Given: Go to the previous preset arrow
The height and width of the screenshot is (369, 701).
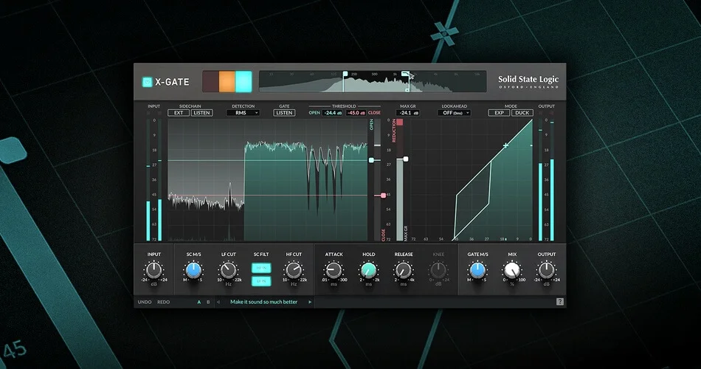Looking at the screenshot, I should coord(218,302).
